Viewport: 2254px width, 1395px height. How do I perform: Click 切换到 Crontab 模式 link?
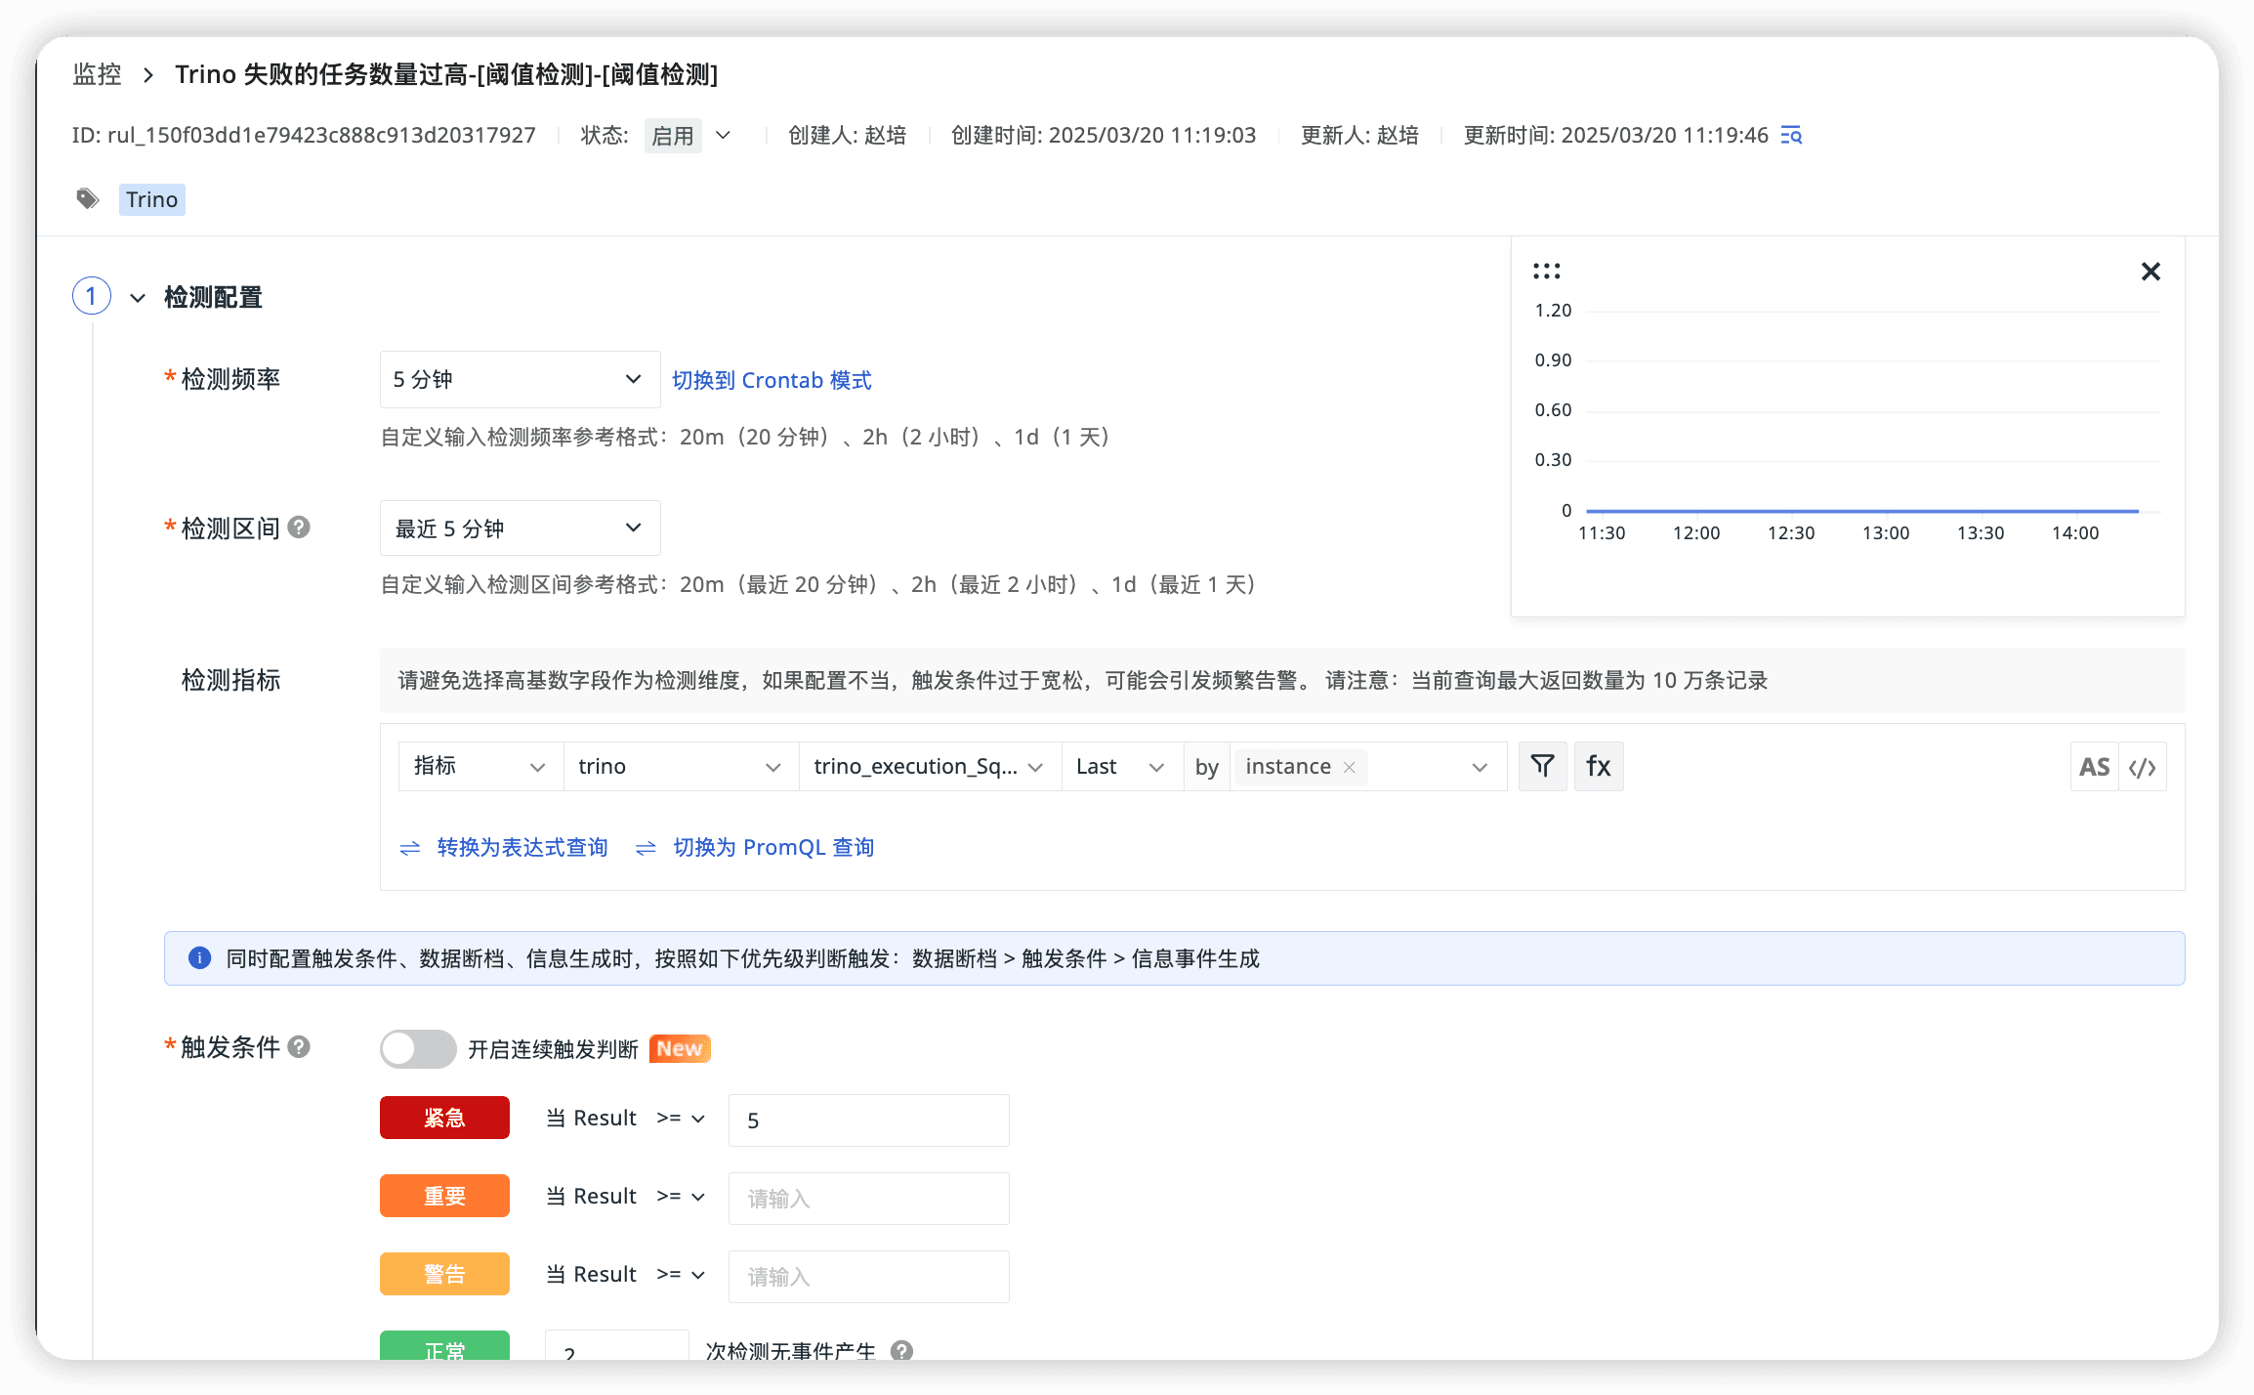coord(772,380)
